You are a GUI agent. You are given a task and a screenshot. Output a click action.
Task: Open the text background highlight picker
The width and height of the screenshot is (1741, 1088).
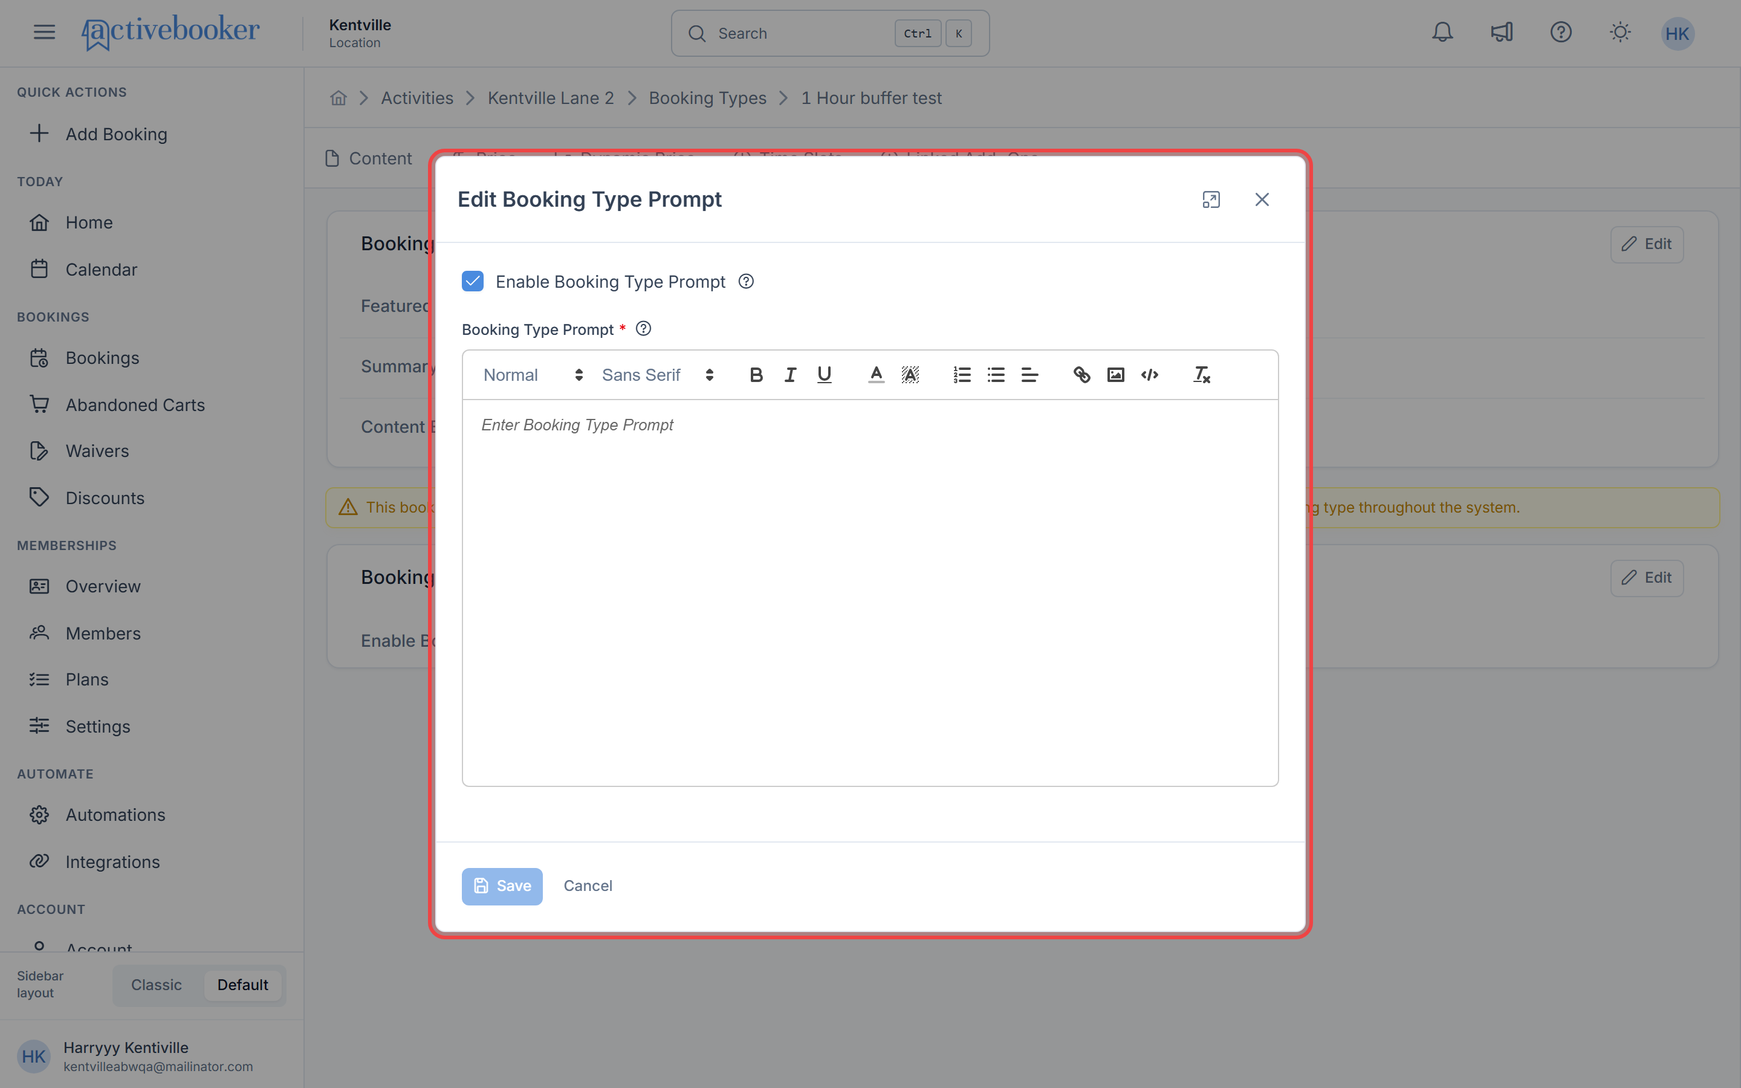click(910, 375)
